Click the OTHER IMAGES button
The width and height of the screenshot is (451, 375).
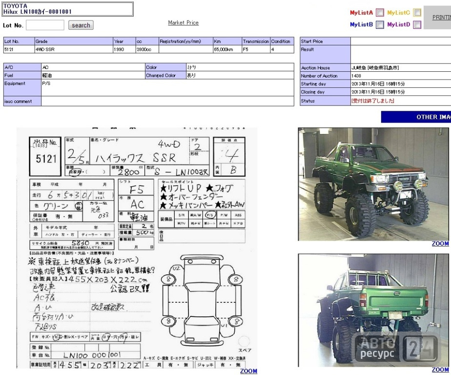click(x=416, y=117)
